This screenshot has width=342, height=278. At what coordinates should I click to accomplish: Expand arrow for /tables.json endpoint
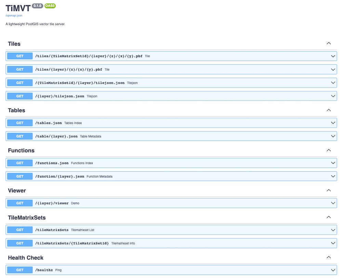333,123
